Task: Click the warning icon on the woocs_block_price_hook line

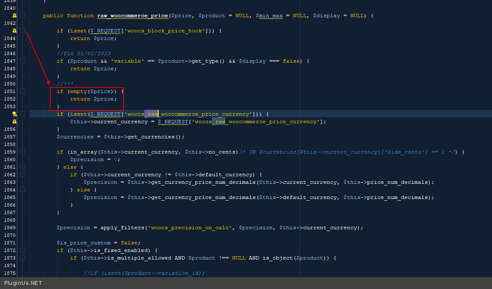Action: tap(14, 31)
